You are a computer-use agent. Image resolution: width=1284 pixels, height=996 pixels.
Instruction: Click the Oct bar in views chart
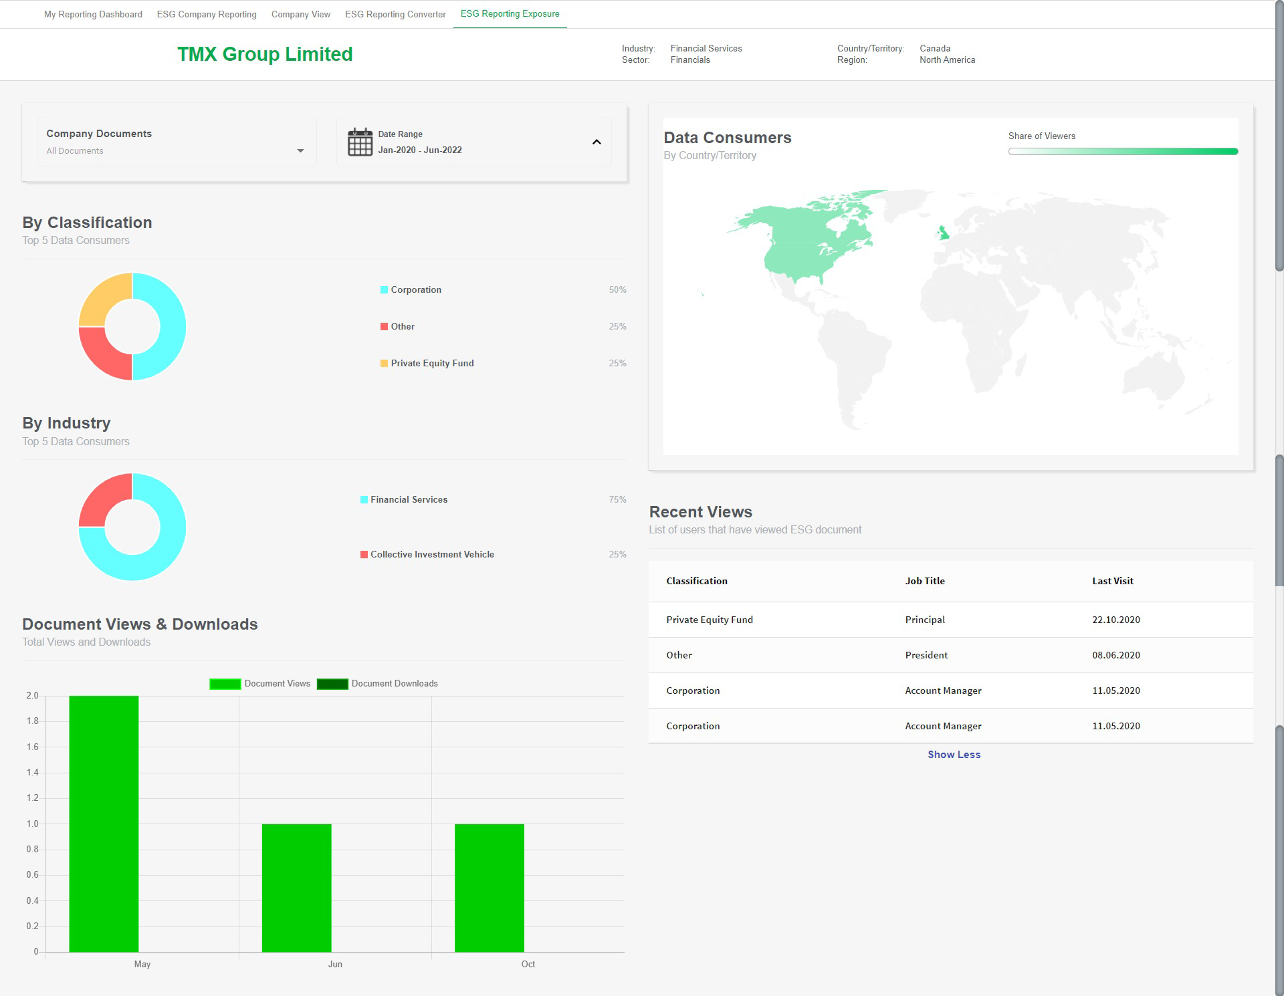click(x=490, y=888)
